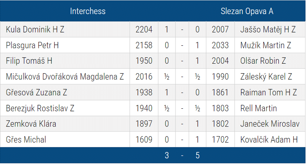307x164 pixels.
Task: Click the final score 5 in footer
Action: (x=198, y=155)
